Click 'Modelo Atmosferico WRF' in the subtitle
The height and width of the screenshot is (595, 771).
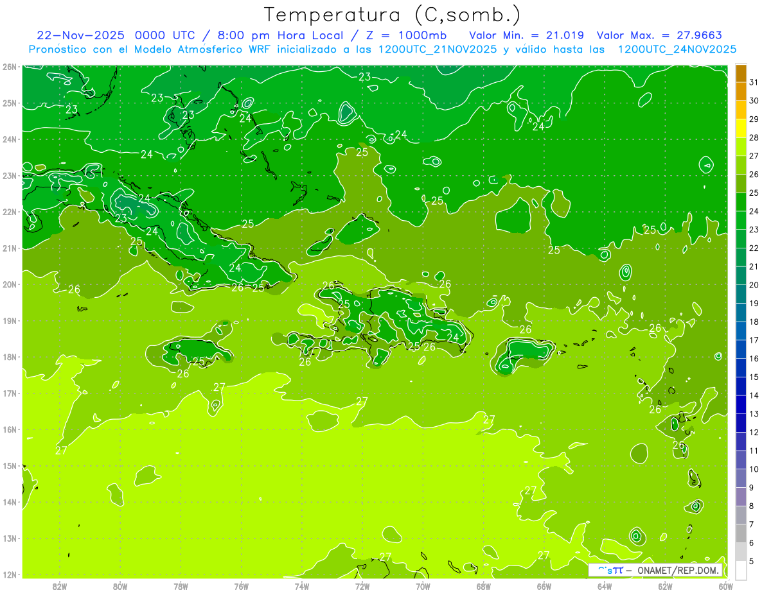coord(211,49)
